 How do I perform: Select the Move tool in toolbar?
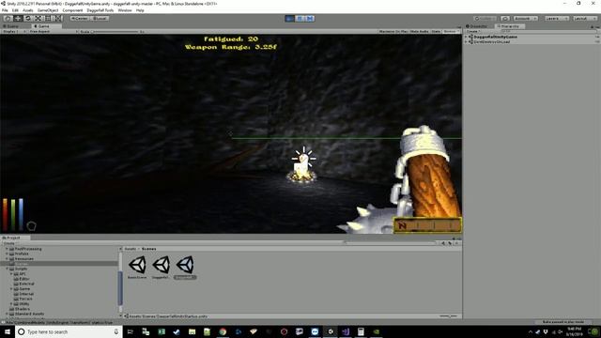(x=18, y=19)
